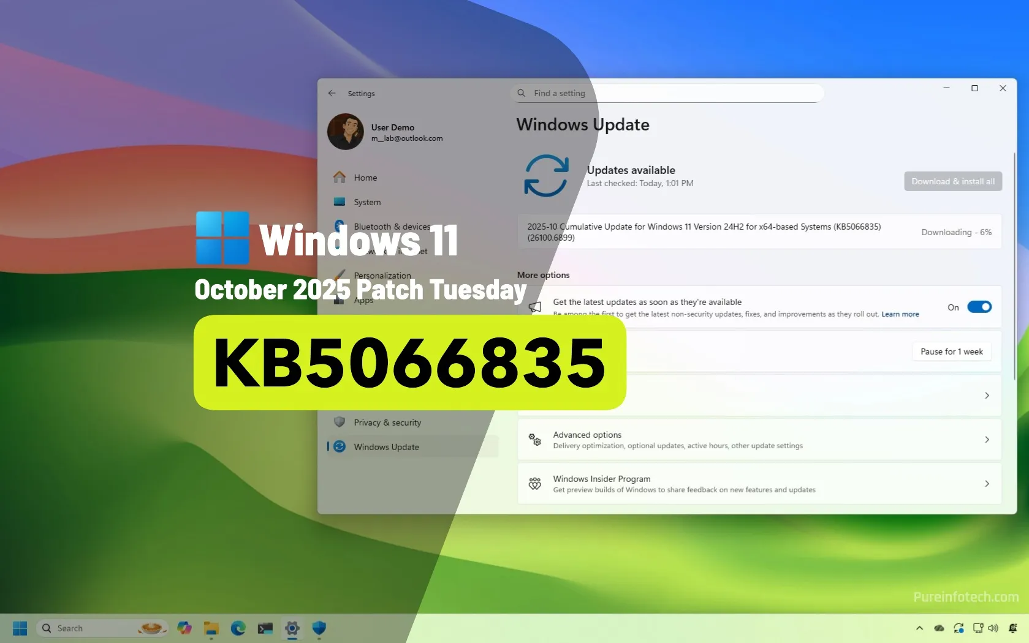Open Bluetooth & devices settings
1029x643 pixels.
(x=392, y=226)
